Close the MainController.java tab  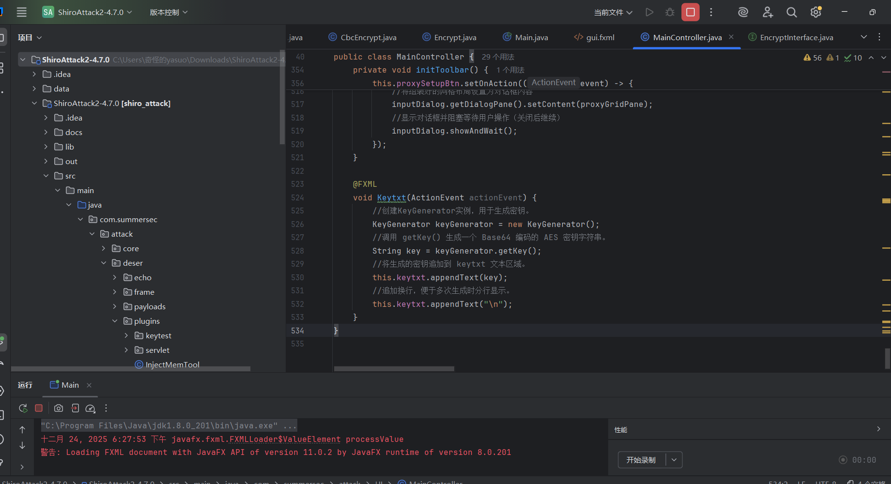tap(731, 37)
